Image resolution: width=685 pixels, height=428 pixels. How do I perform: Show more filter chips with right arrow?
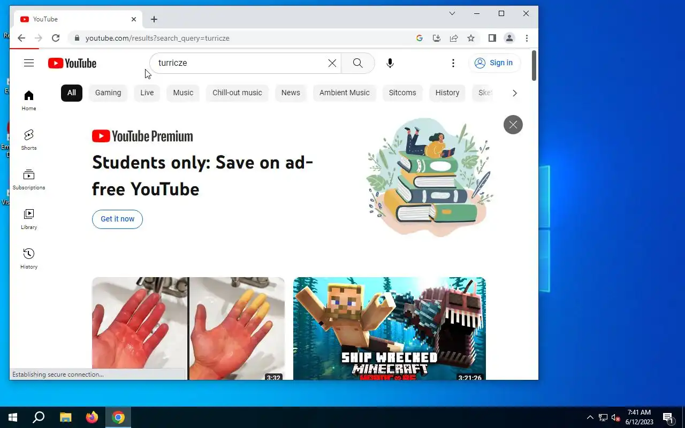[515, 93]
